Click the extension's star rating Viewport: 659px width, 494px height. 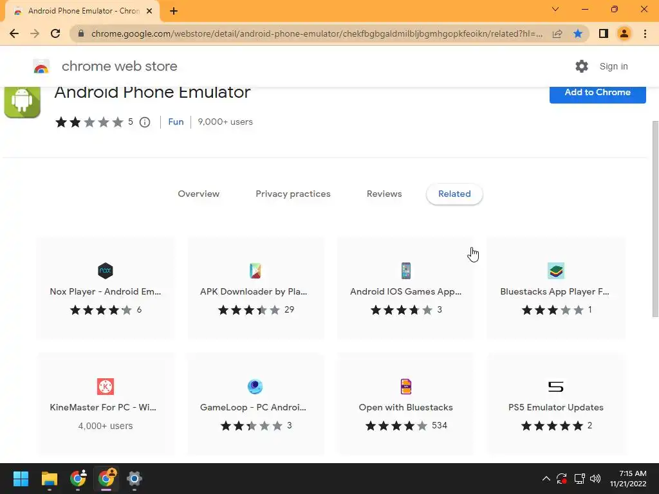(89, 122)
